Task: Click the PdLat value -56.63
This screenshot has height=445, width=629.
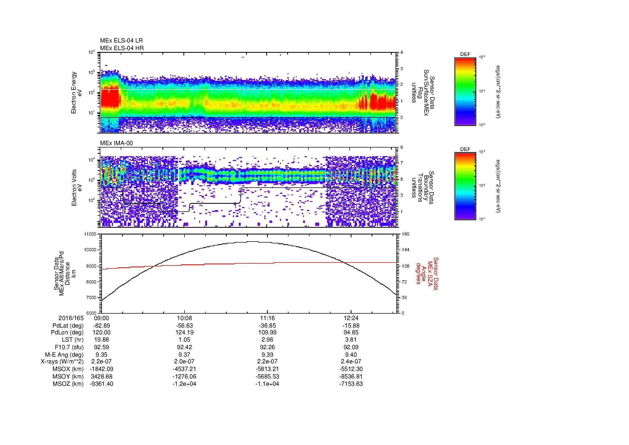Action: tap(184, 326)
